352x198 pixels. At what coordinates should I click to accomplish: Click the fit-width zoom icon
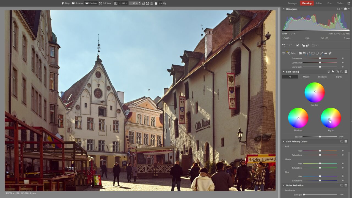point(152,3)
